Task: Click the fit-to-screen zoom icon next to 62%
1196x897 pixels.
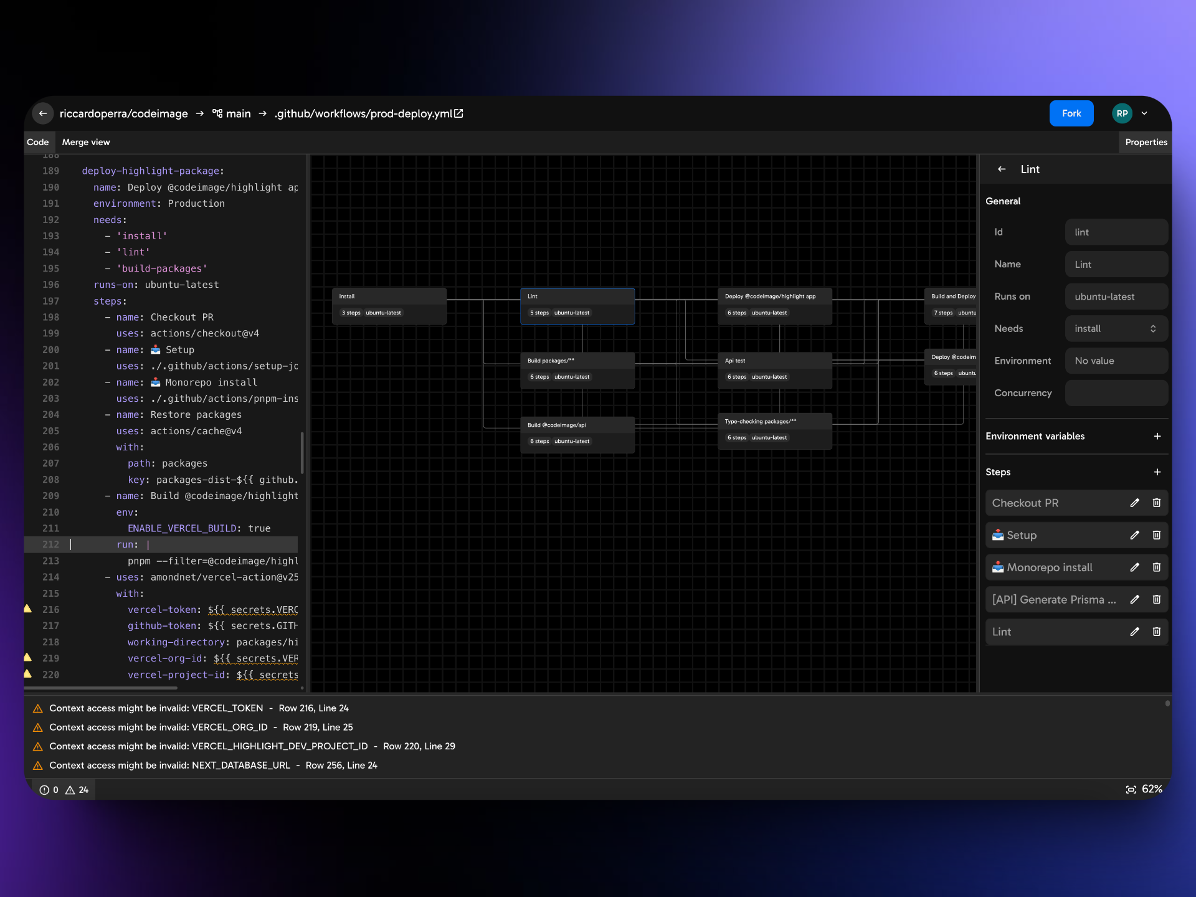Action: tap(1131, 789)
